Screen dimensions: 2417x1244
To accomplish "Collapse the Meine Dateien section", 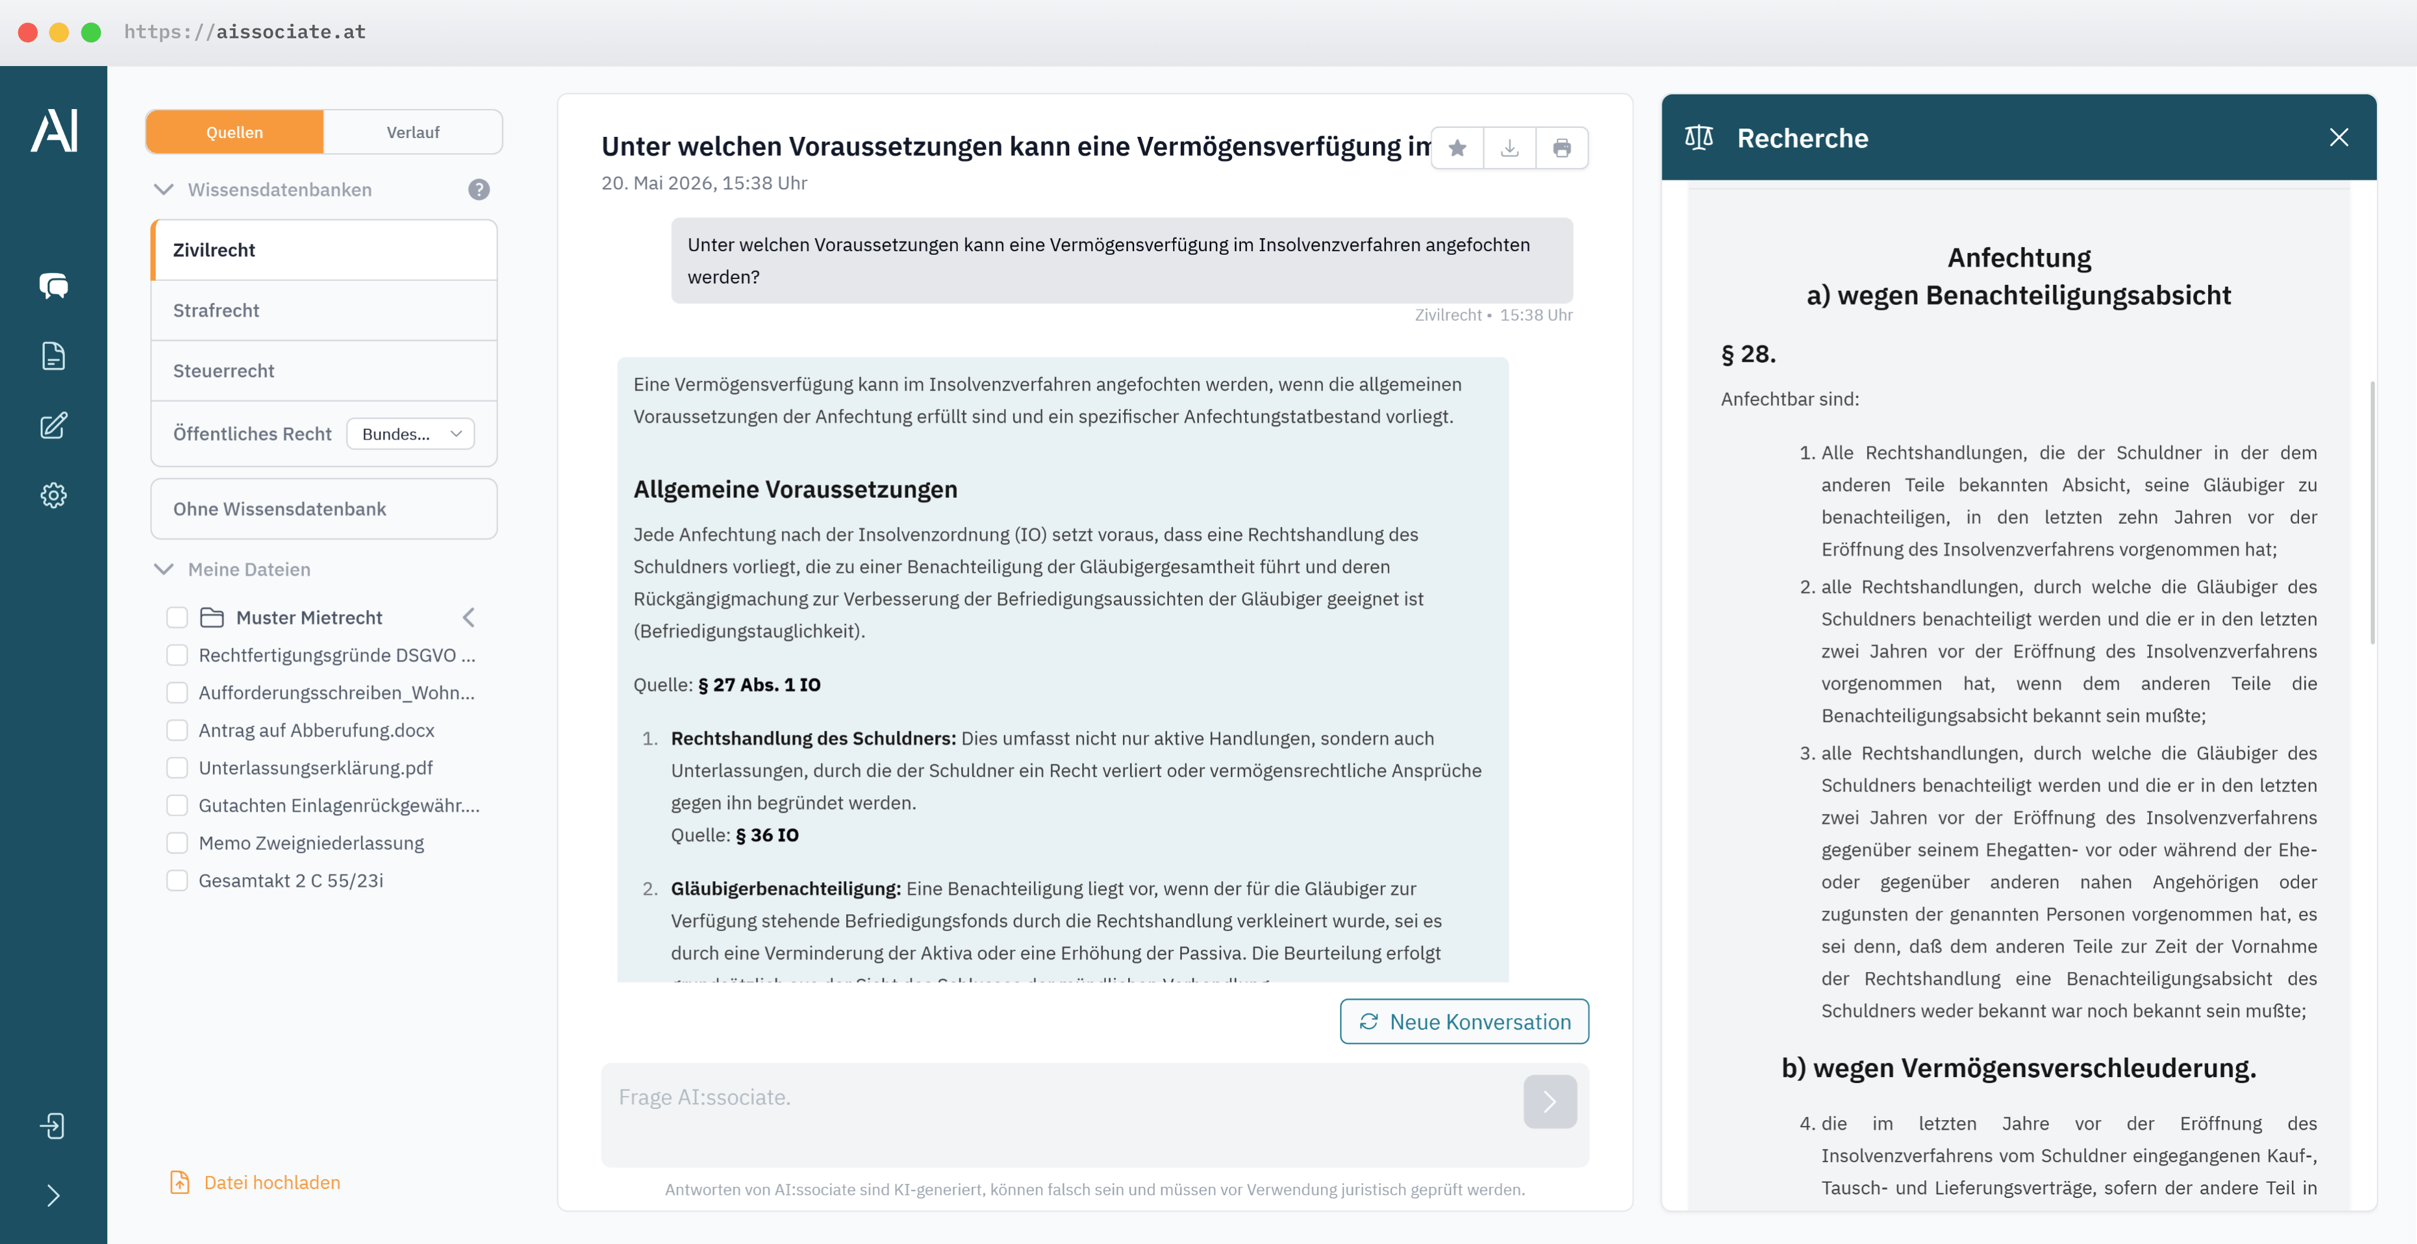I will (163, 569).
